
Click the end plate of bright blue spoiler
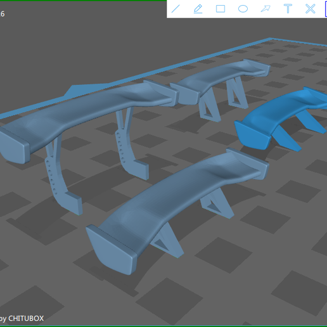pos(252,136)
